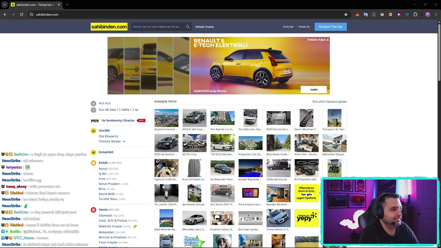Open the Ford Araçlara Uyumlu listing
441x248 pixels.
pos(250,193)
